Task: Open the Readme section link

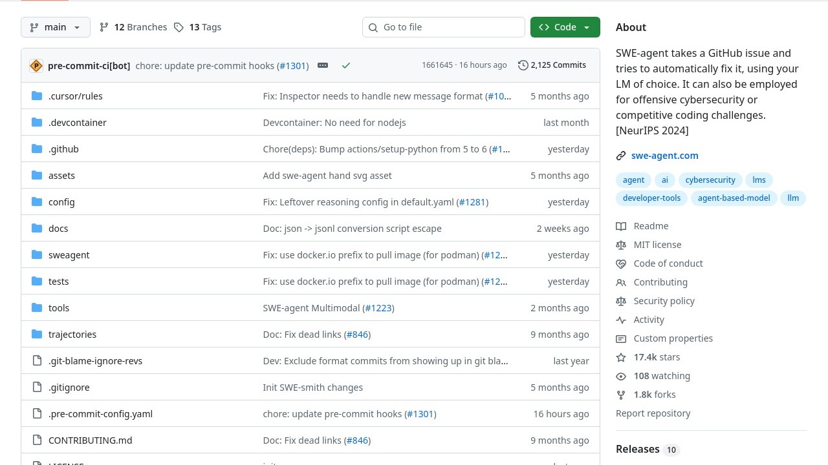Action: coord(651,226)
